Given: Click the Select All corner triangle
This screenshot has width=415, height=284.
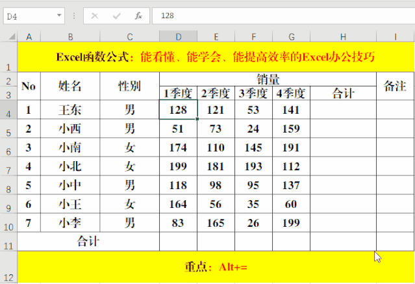Looking at the screenshot, I should tap(9, 36).
